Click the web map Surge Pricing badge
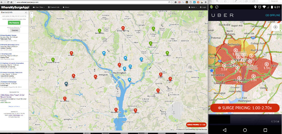This screenshot has width=282, height=134. (x=196, y=125)
